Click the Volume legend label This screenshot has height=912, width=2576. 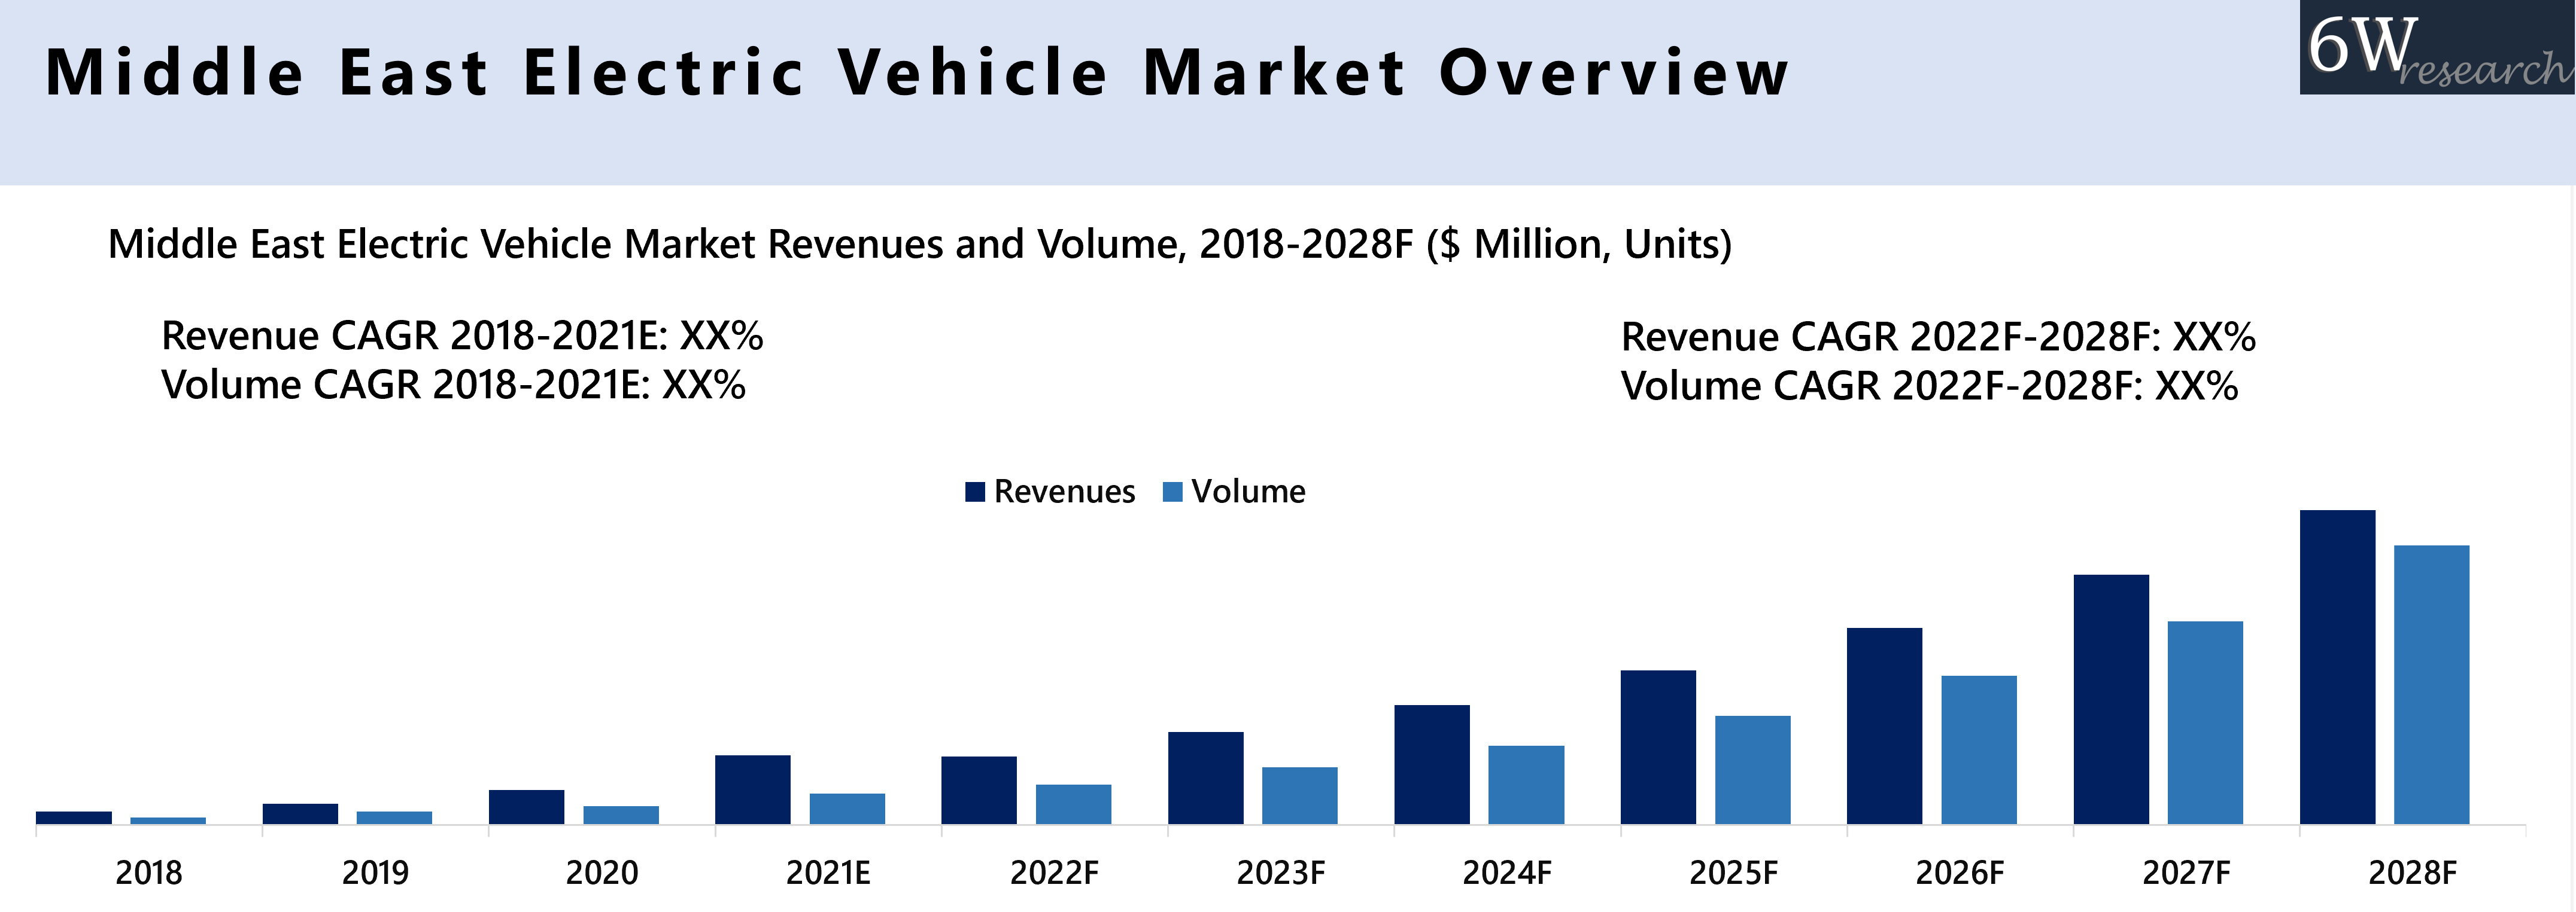(1248, 492)
